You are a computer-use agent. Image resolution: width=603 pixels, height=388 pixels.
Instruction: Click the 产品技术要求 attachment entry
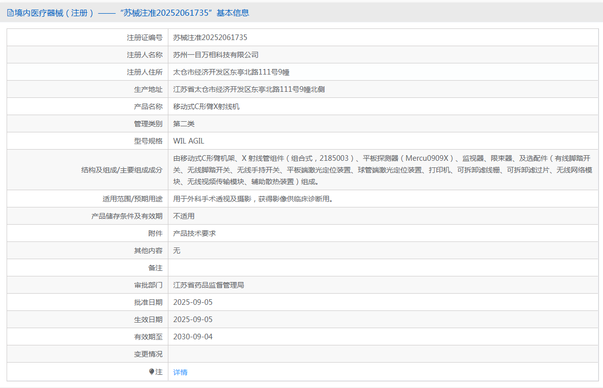click(x=194, y=233)
